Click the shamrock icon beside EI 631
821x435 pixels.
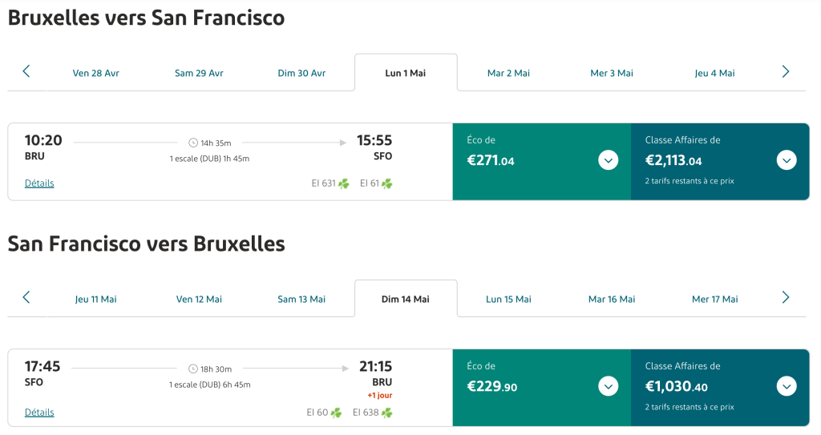coord(344,183)
